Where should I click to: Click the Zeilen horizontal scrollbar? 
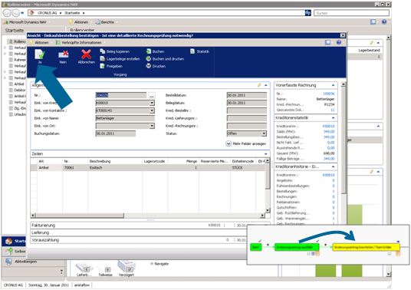point(148,216)
